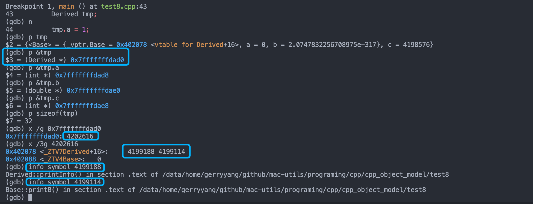Screen dimensions: 533x204
Task: Click the _ZTV7Derived symbol name
Action: (67, 152)
